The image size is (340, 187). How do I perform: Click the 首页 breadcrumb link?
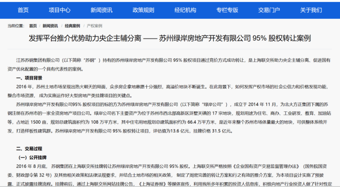tap(33, 26)
